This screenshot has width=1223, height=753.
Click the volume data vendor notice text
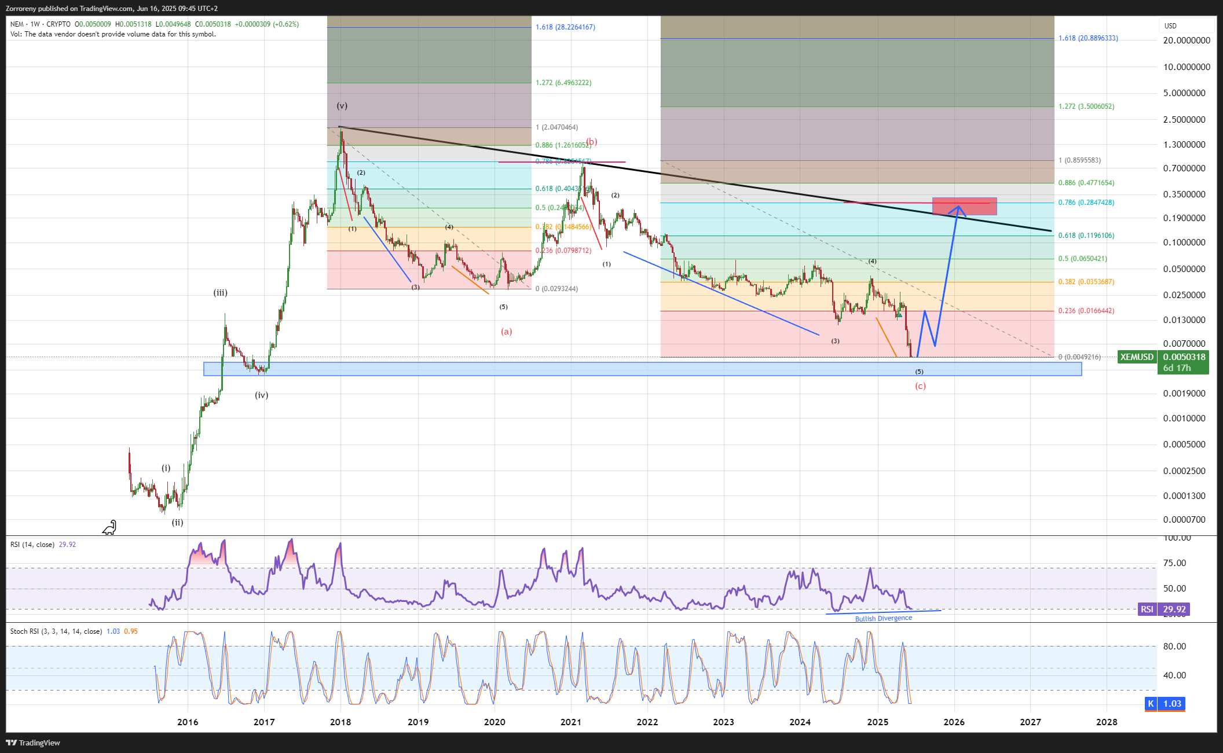[113, 34]
